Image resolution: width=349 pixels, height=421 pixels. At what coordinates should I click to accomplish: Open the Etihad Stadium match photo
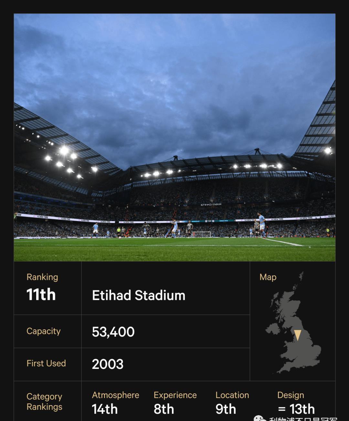[x=174, y=137]
